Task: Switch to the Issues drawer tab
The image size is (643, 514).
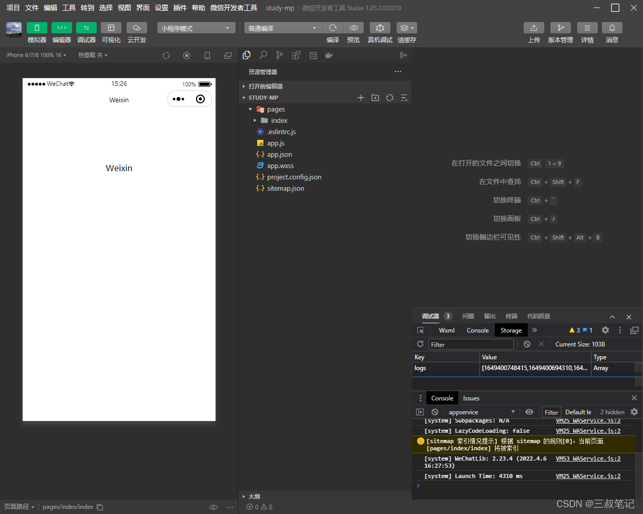Action: [471, 398]
